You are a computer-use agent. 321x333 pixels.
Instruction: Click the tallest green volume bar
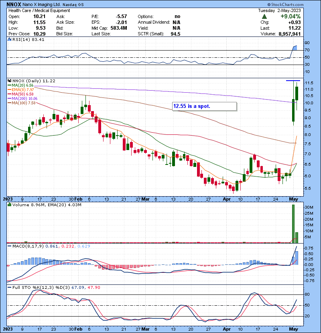293,224
